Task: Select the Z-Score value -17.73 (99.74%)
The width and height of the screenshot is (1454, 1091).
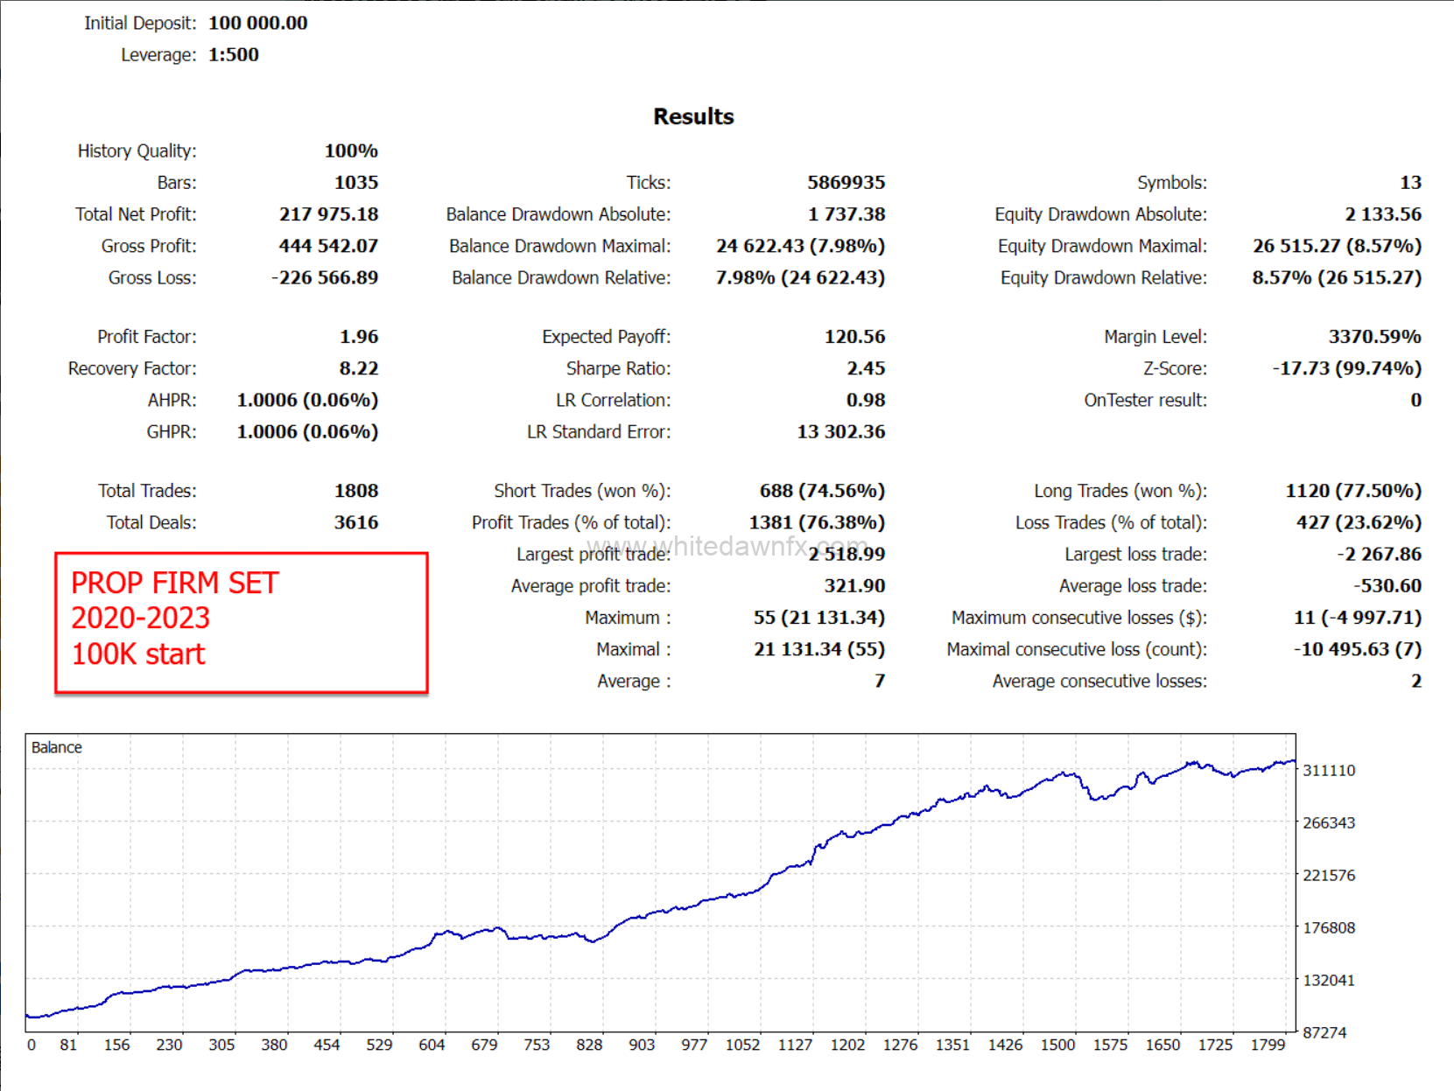Action: 1345,368
